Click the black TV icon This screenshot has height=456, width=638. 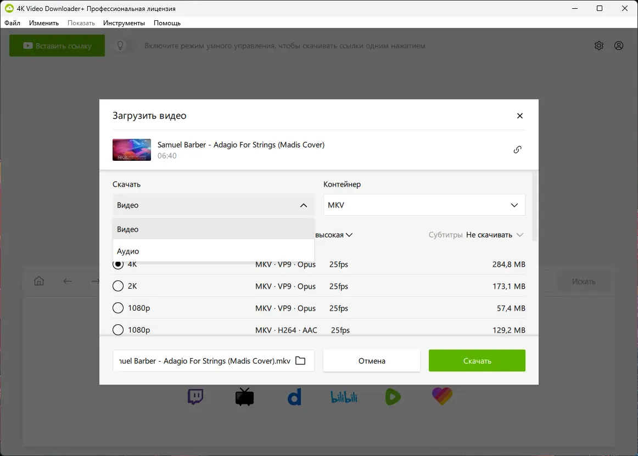pyautogui.click(x=244, y=397)
